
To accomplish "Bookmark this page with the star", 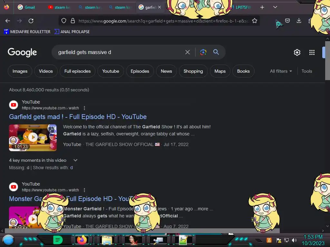I will tap(255, 21).
